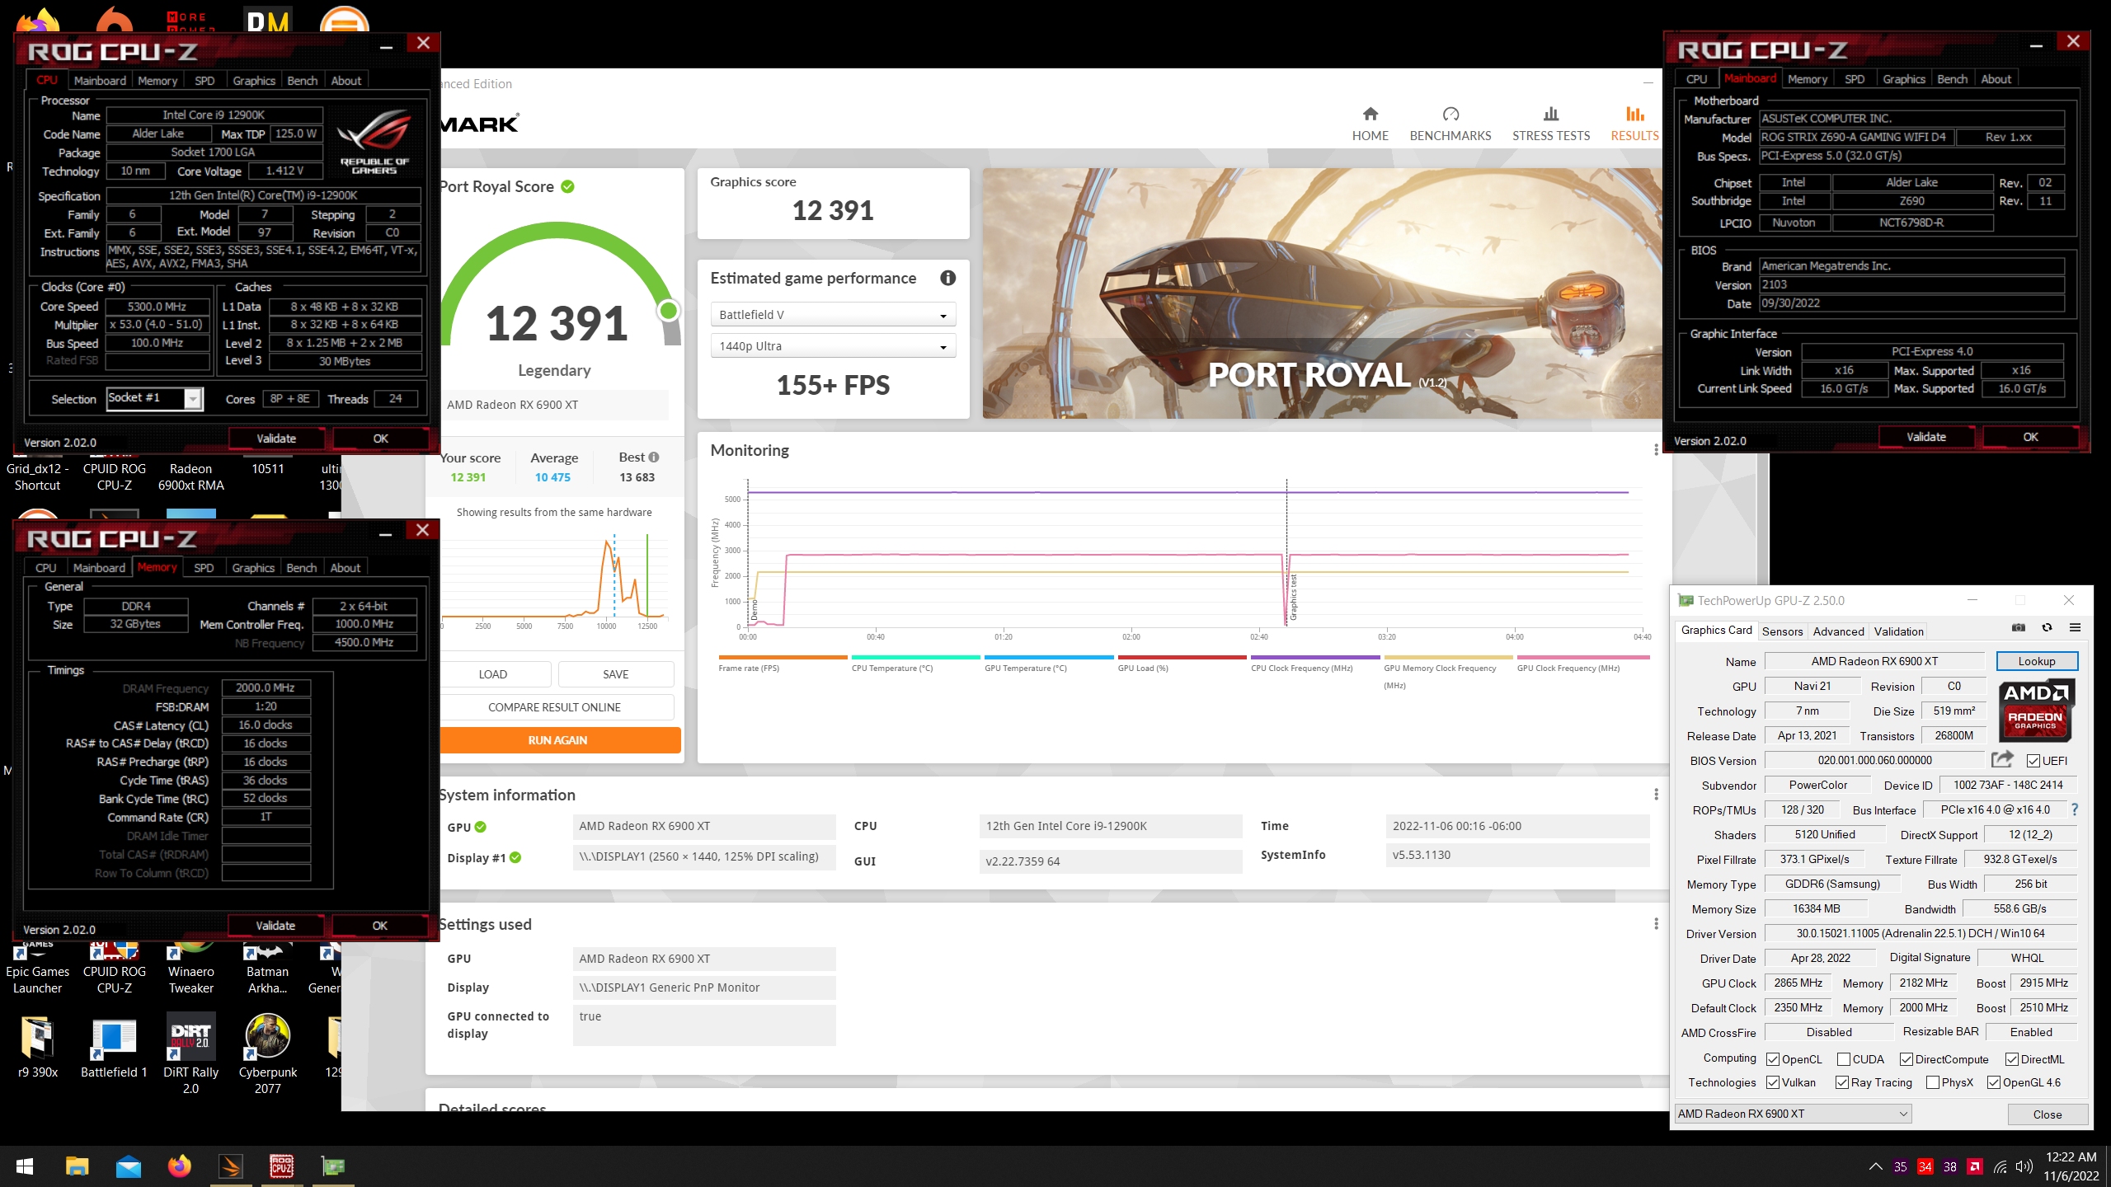The width and height of the screenshot is (2111, 1187).
Task: Toggle the UEFI checkbox in GPU-Z
Action: click(x=2033, y=760)
